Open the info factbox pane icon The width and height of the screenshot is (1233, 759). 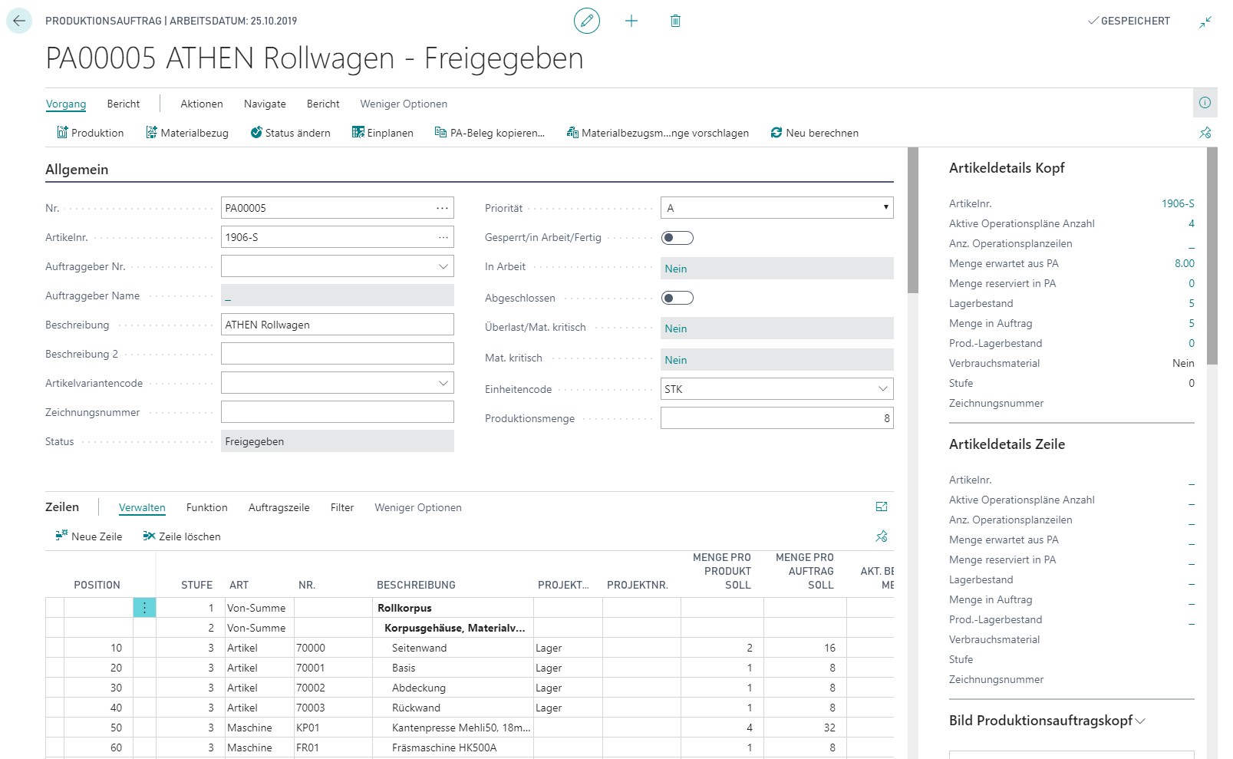coord(1205,102)
